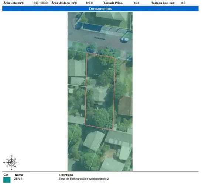Select the value '122.0'
The image size is (202, 184).
pos(89,3)
